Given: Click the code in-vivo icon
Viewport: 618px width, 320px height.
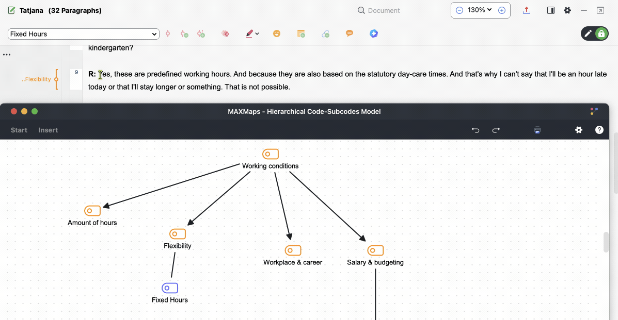Looking at the screenshot, I should tap(201, 34).
